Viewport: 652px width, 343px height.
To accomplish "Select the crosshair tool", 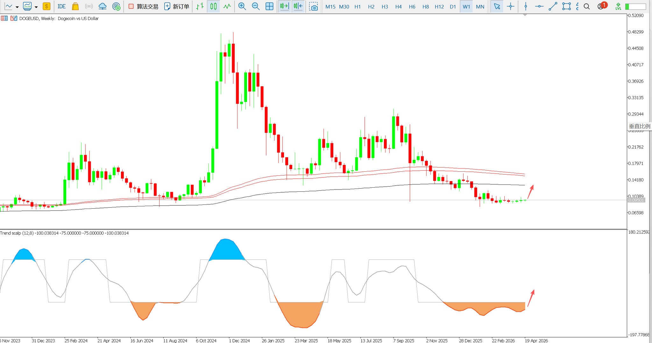I will click(510, 6).
